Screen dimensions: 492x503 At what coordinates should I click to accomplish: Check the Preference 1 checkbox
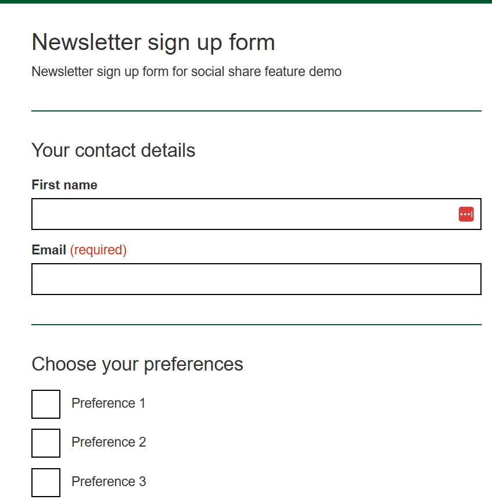point(45,404)
